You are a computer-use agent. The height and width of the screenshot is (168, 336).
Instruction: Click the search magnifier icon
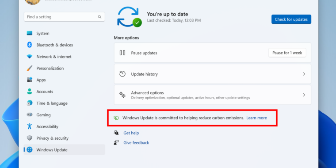click(99, 17)
